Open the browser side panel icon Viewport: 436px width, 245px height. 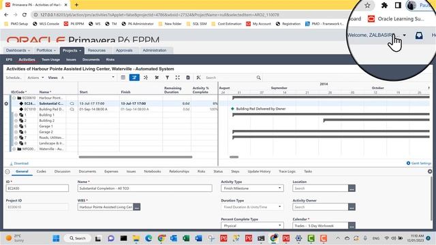[398, 5]
